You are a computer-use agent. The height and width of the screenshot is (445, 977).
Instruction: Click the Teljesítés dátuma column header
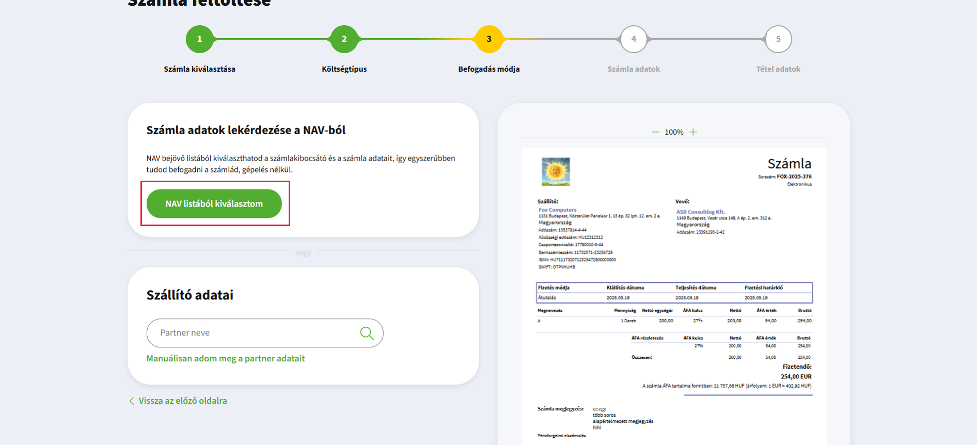(x=696, y=288)
